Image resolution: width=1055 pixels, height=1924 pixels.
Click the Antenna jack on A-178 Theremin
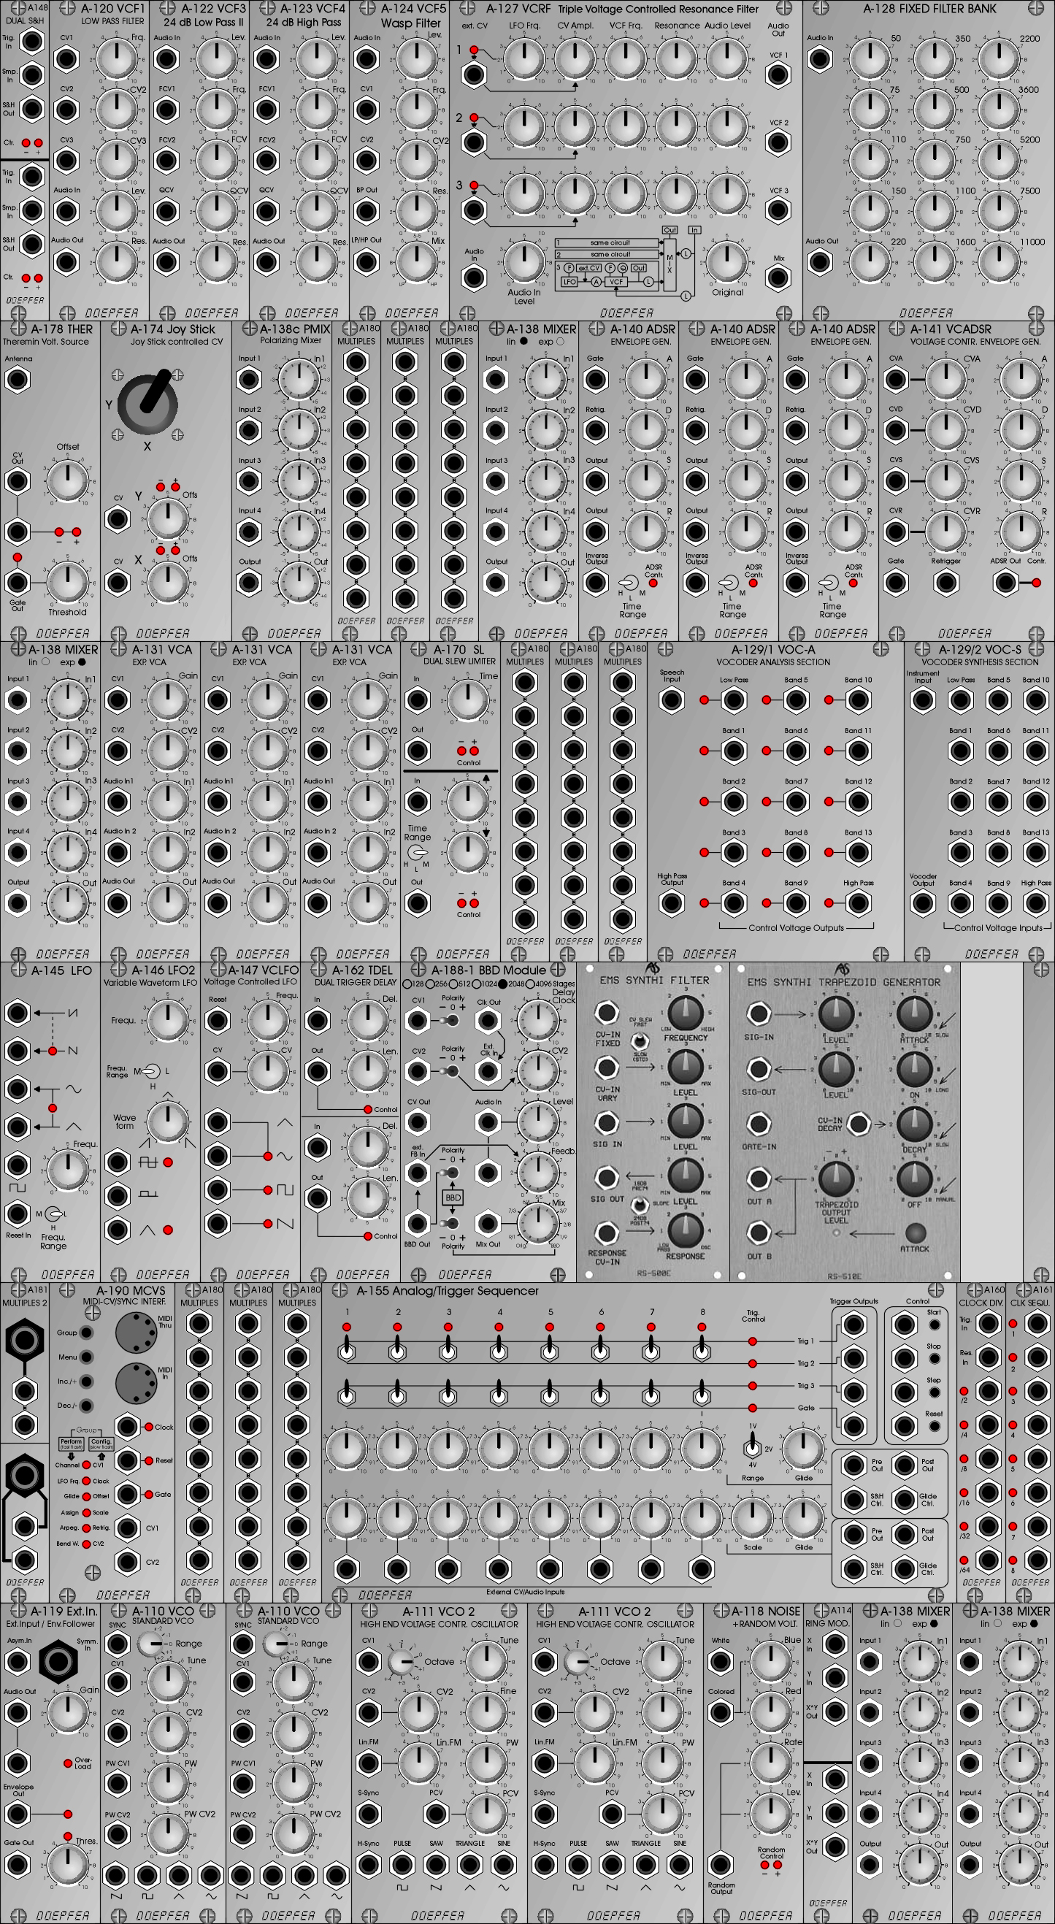[x=18, y=380]
